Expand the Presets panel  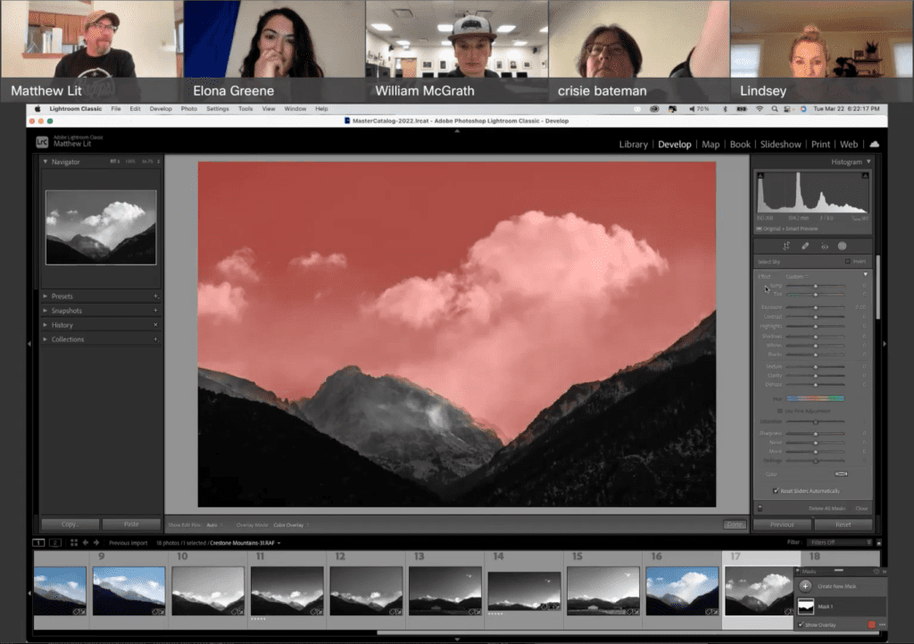click(62, 297)
